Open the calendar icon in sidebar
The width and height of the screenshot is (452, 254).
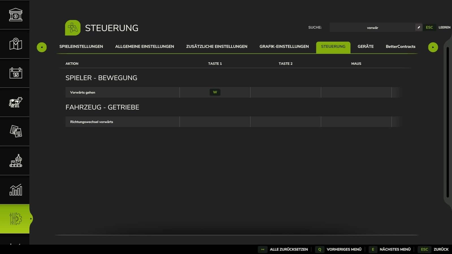tap(16, 73)
